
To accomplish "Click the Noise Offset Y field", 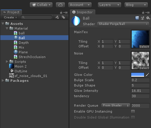I will [124, 68].
